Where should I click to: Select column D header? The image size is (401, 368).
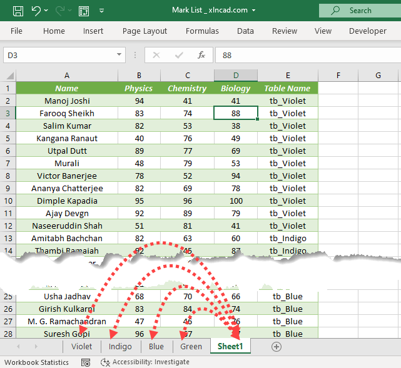[236, 76]
